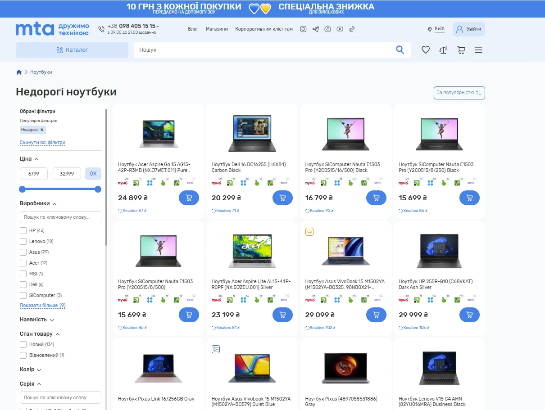Add Asus VivoBook 15 M1502YA-BQ325 to cart
Viewport: 545px width, 410px height.
376,315
